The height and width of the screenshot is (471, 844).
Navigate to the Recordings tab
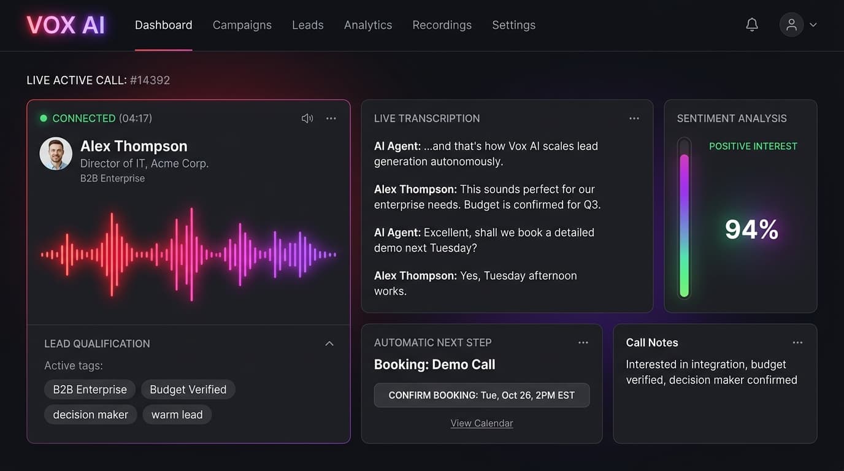point(442,25)
